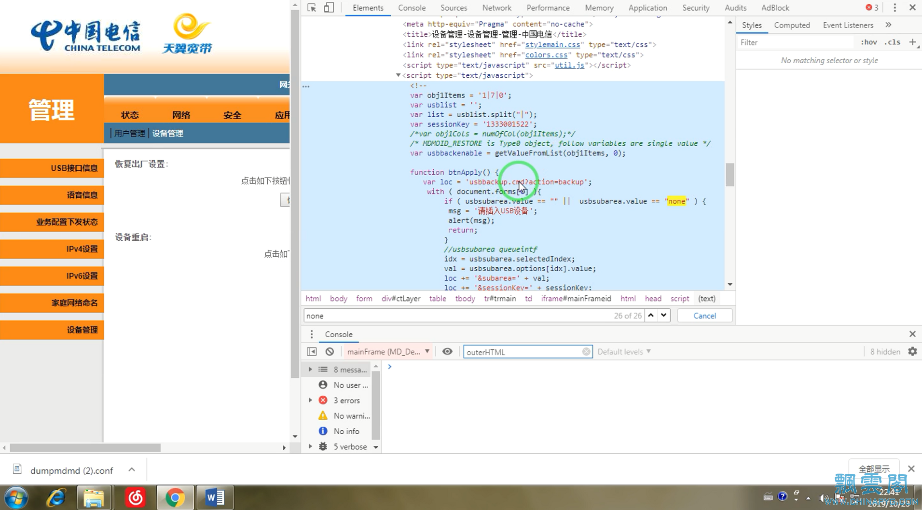Viewport: 922px width, 510px height.
Task: Collapse the script type text/javascript node
Action: coord(398,75)
